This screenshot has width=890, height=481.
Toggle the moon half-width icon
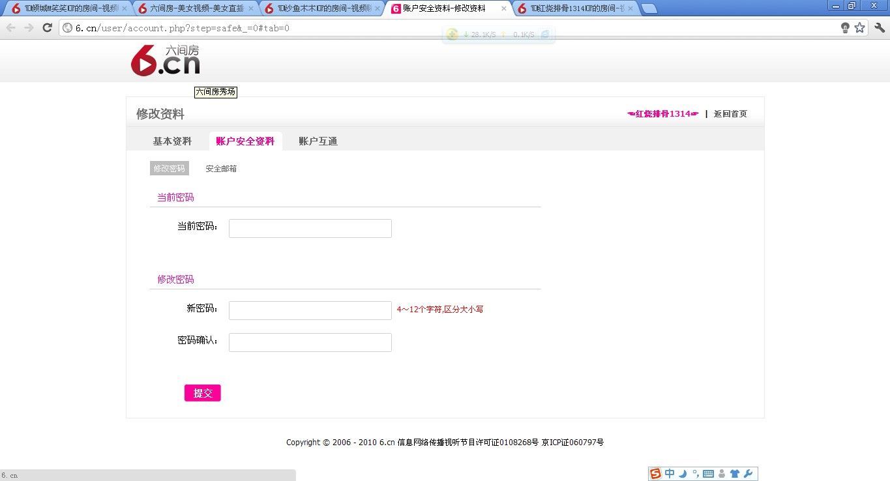click(683, 474)
